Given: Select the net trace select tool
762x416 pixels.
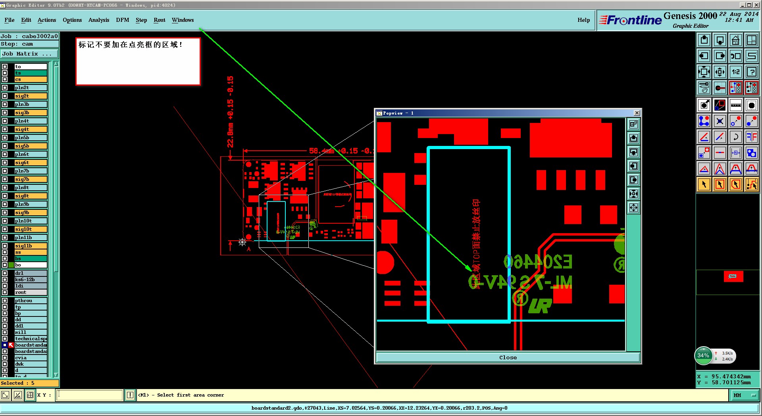Looking at the screenshot, I should 752,184.
